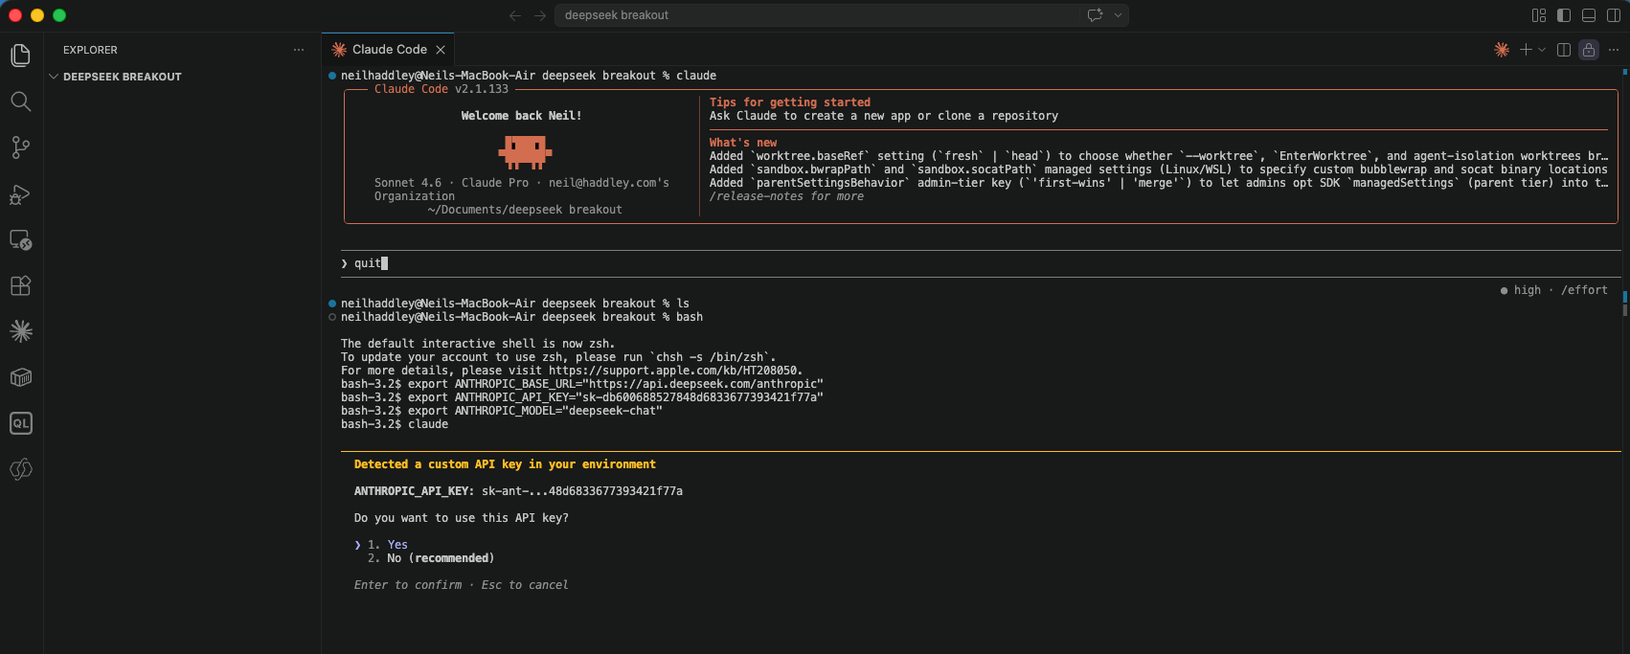Open the Source Control view
Image resolution: width=1630 pixels, height=654 pixels.
click(x=21, y=147)
